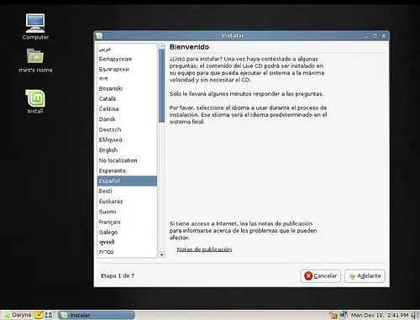The image size is (420, 320).
Task: Open the Notas de publicación link
Action: [204, 249]
